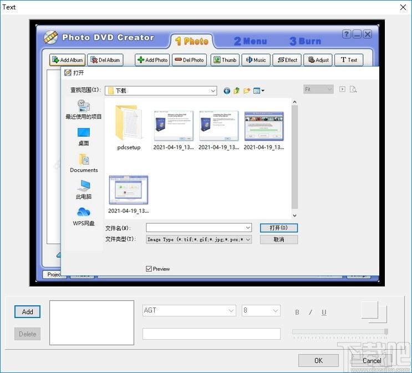Click the Delete text button
The image size is (412, 373).
(27, 334)
